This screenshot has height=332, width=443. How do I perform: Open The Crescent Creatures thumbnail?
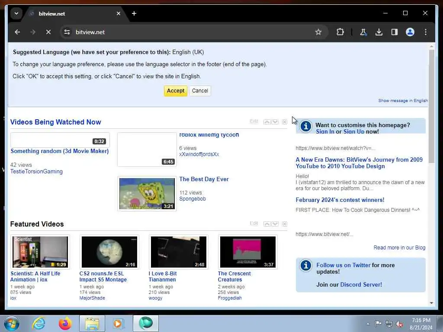click(248, 252)
